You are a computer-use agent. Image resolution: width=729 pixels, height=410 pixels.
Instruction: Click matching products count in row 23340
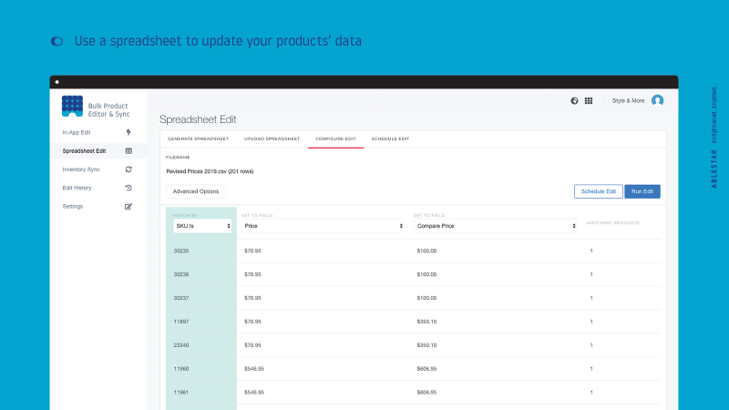[x=591, y=345]
